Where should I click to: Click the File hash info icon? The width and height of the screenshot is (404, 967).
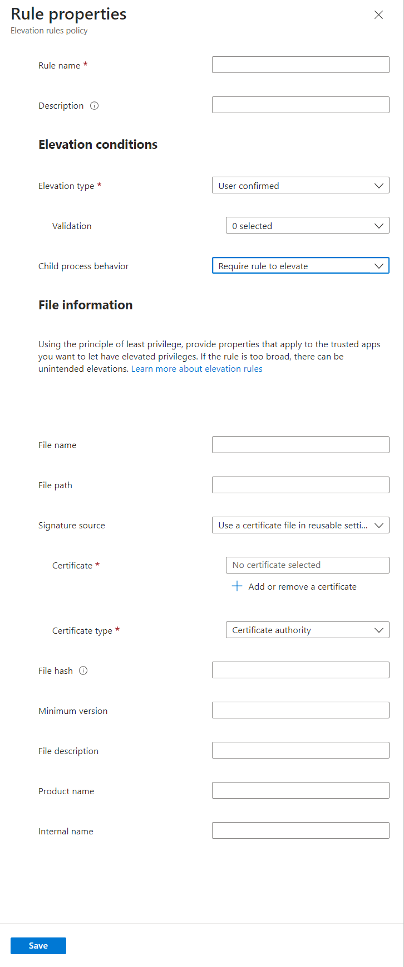tap(83, 671)
